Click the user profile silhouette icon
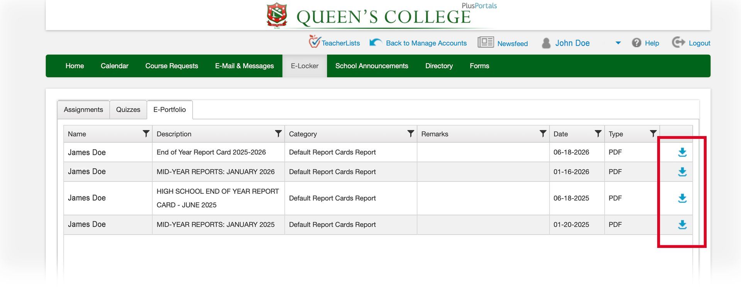The height and width of the screenshot is (290, 741). coord(546,43)
